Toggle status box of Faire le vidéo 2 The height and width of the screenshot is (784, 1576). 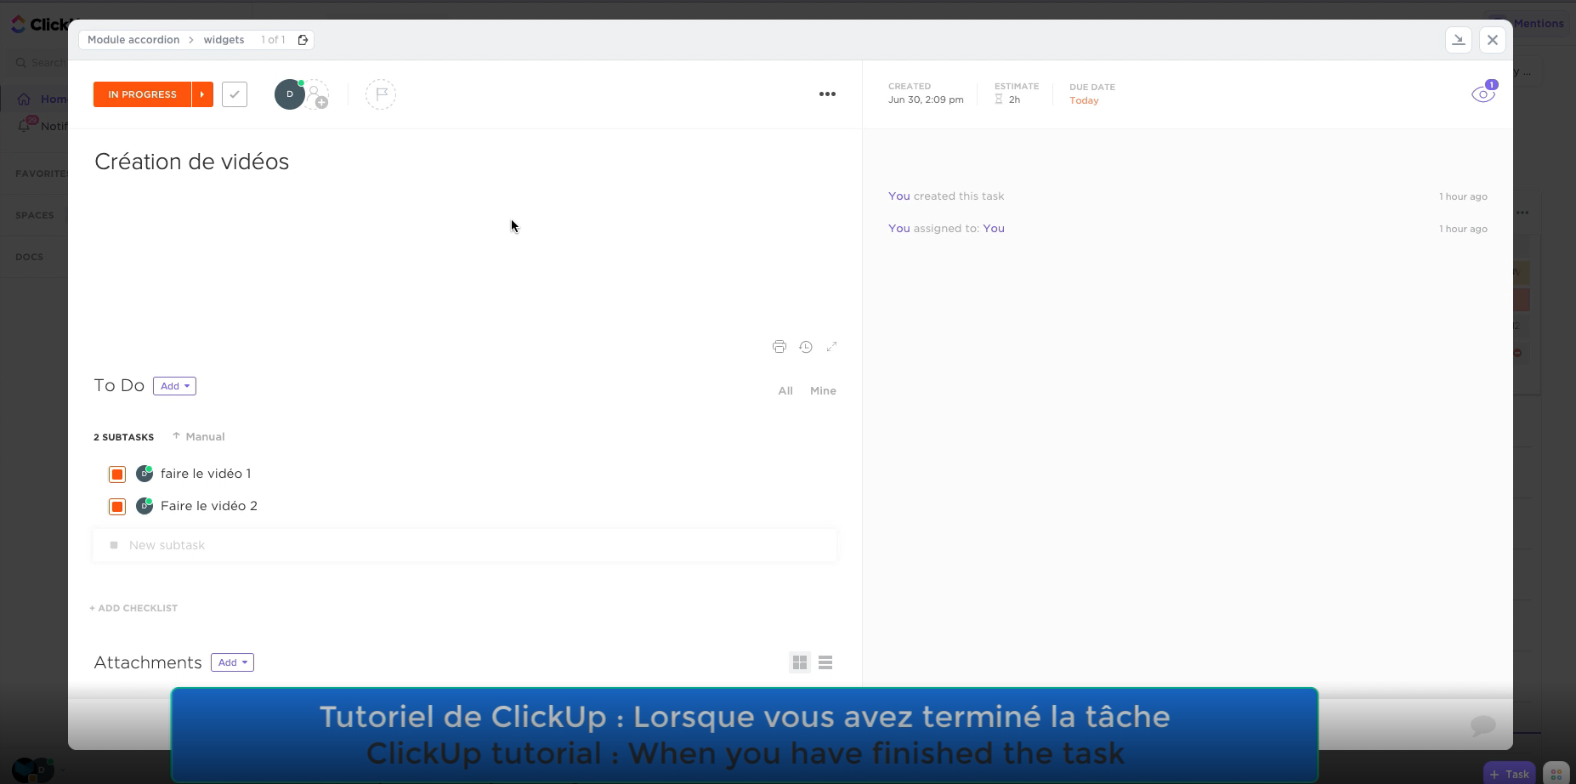click(x=117, y=507)
